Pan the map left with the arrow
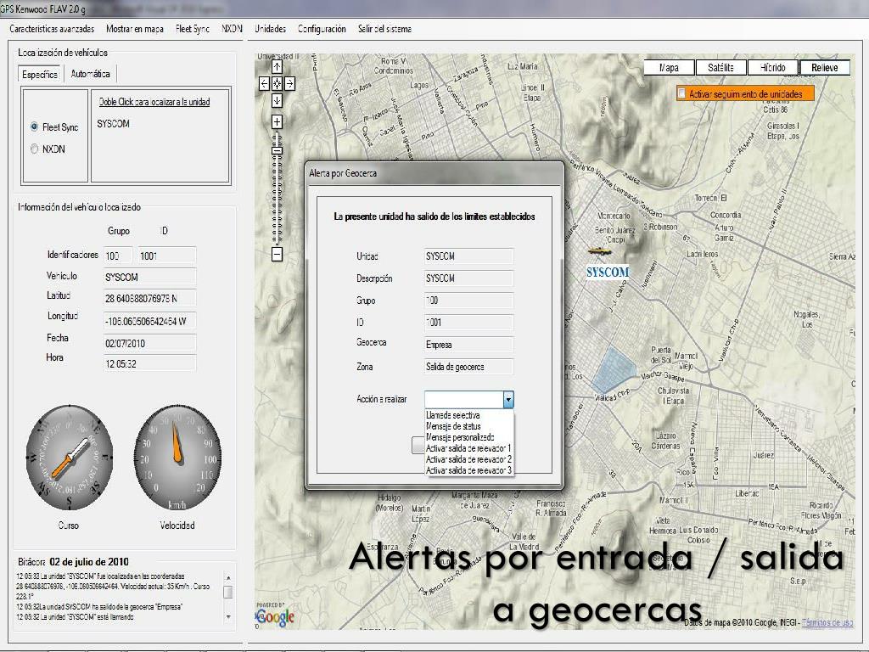The width and height of the screenshot is (869, 652). [x=265, y=84]
